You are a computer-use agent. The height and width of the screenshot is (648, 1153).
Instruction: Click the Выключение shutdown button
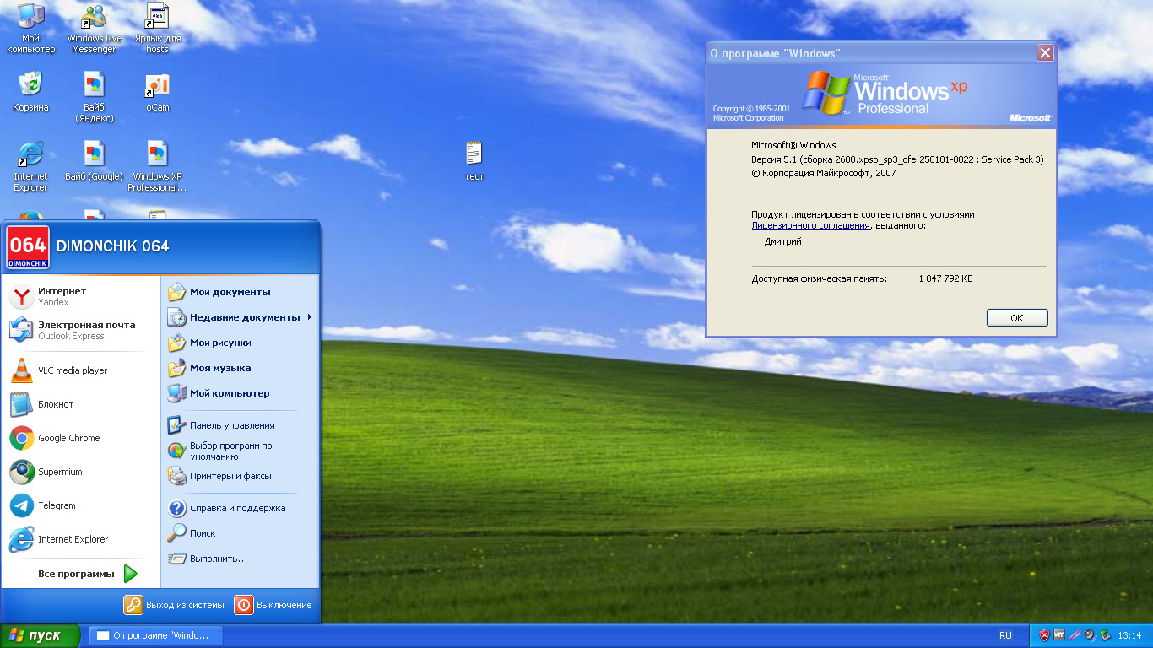coord(273,605)
